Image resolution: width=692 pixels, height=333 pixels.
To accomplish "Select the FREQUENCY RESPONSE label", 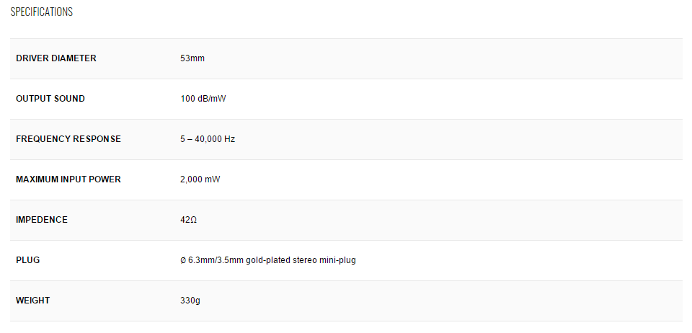I will pos(68,139).
